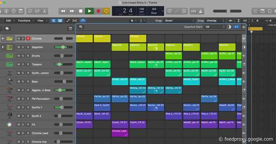Screen dimensions: 276x144
Task: Trigger the Chrome Lead cell in the grid
Action: (x=120, y=133)
